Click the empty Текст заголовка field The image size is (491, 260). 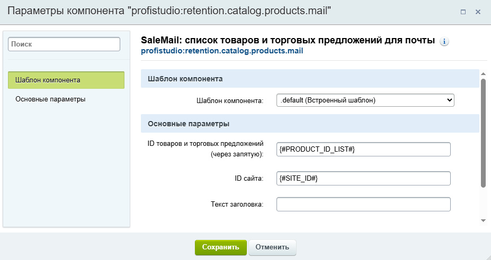click(x=363, y=204)
